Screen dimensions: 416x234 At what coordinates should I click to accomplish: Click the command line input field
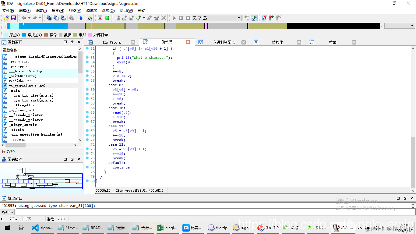(x=216, y=212)
